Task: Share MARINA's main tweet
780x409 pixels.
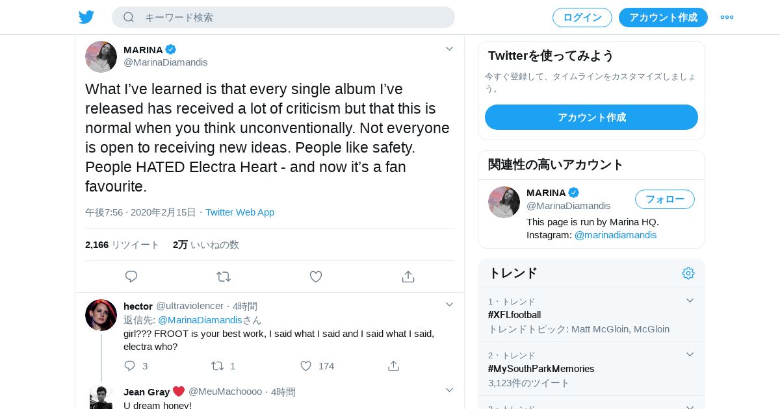Action: click(x=408, y=277)
